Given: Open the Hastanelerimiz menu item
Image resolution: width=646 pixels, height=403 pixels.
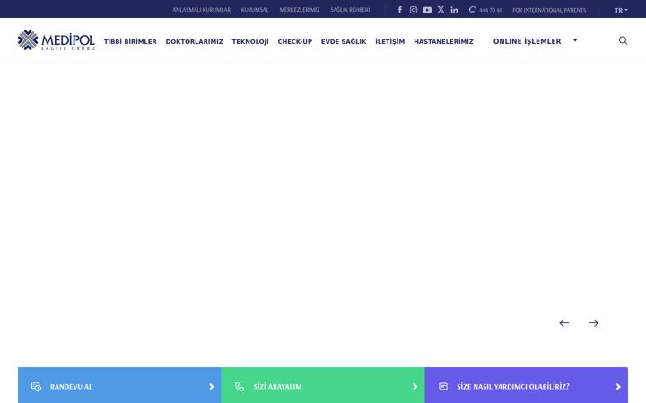Looking at the screenshot, I should coord(443,41).
